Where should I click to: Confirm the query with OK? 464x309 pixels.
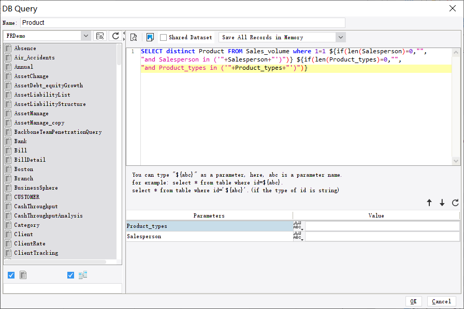coord(413,301)
